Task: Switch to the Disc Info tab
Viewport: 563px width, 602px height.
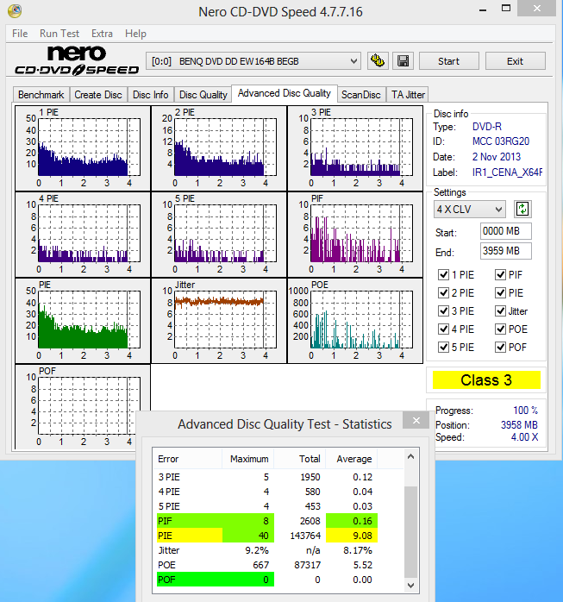Action: 150,95
